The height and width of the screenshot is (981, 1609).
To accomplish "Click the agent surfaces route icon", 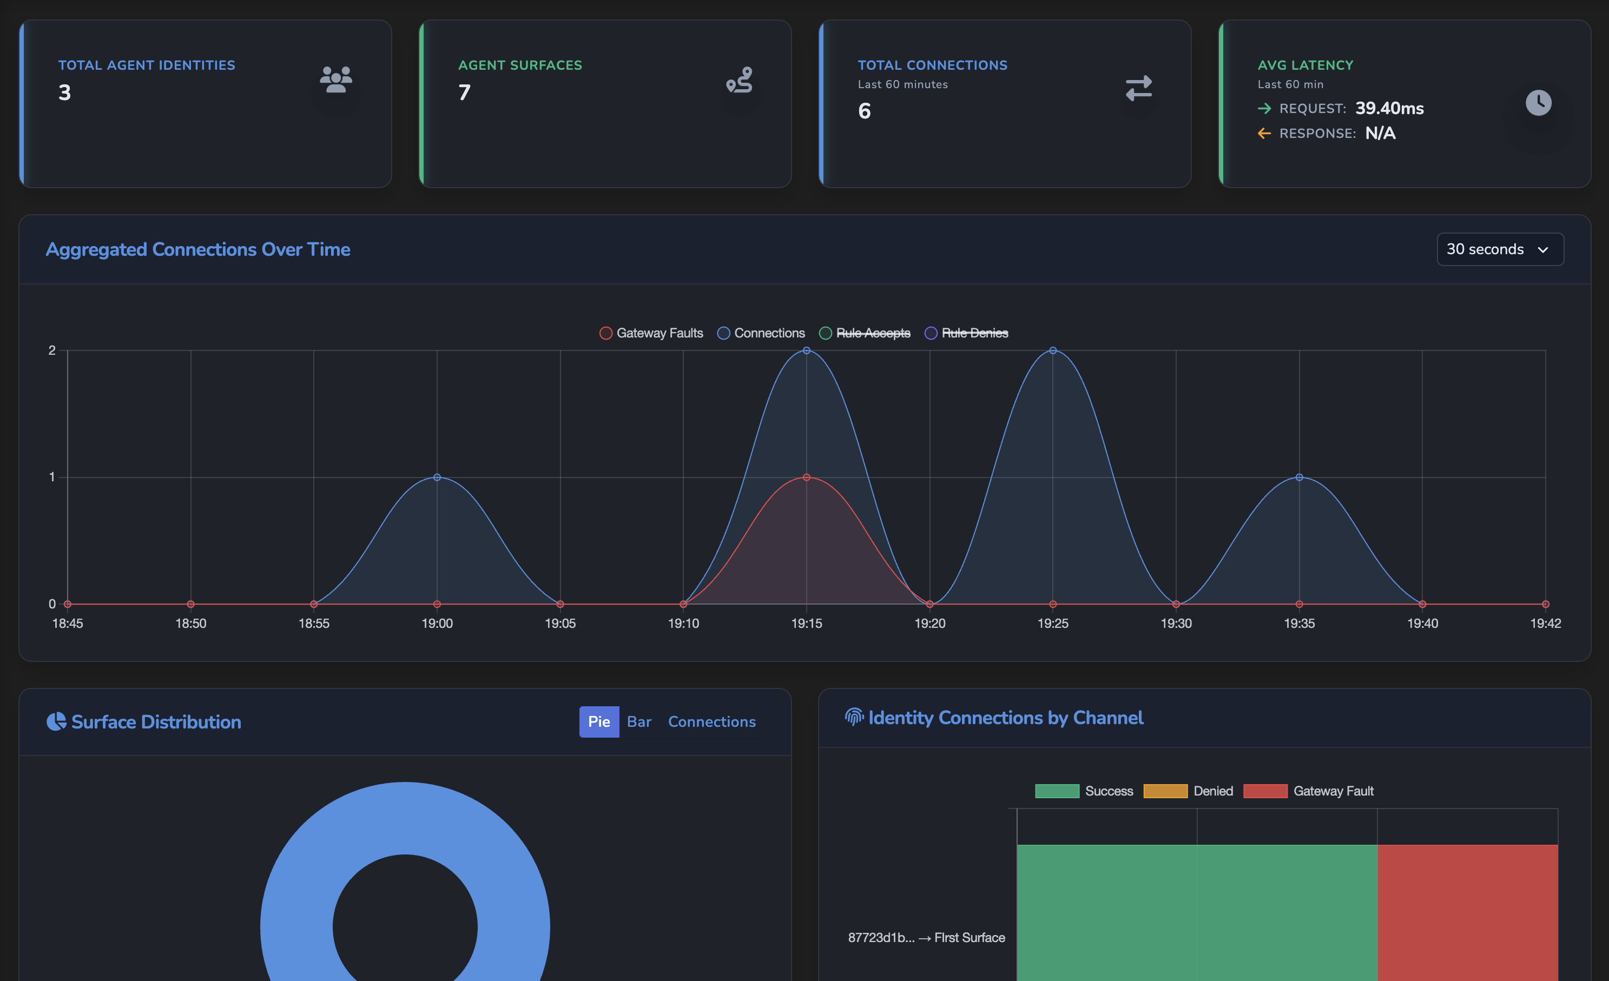I will 739,80.
